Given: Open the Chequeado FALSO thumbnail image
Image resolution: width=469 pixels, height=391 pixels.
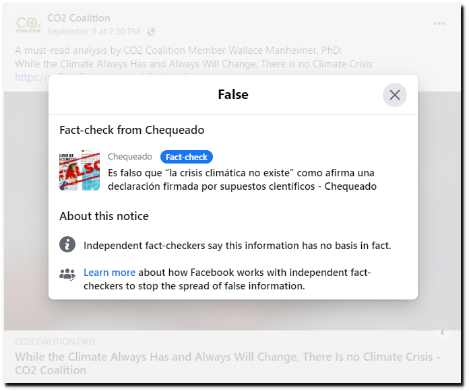Looking at the screenshot, I should pos(80,170).
